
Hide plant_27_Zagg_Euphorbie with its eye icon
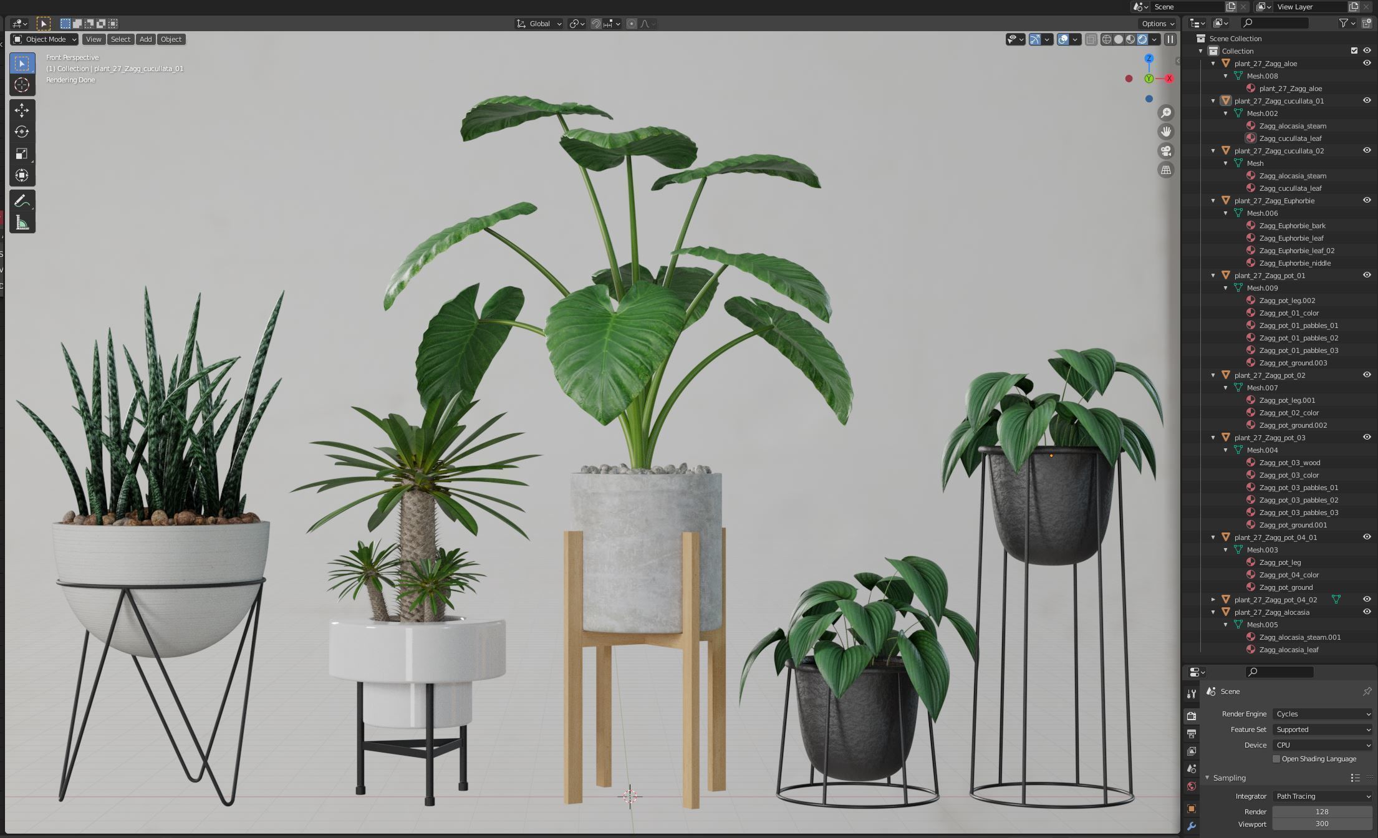click(1367, 200)
